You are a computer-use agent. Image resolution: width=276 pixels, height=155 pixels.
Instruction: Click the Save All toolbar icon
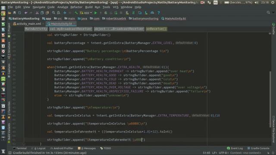(15, 13)
